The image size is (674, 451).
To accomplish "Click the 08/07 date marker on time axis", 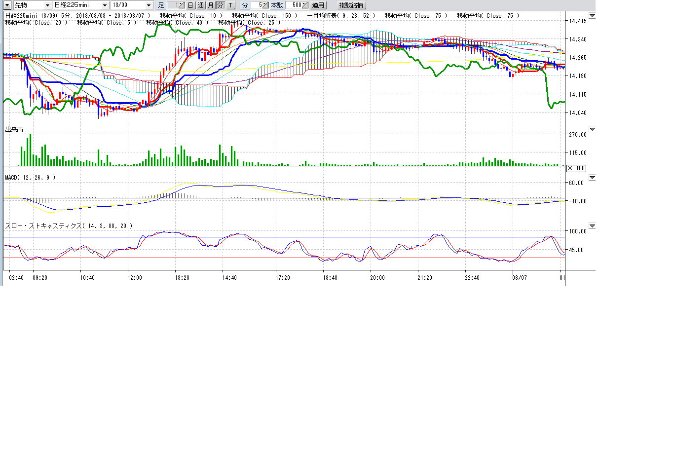I will point(519,278).
